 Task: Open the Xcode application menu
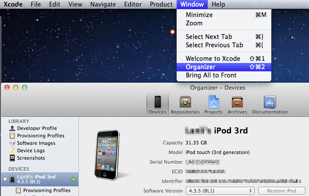coord(13,4)
